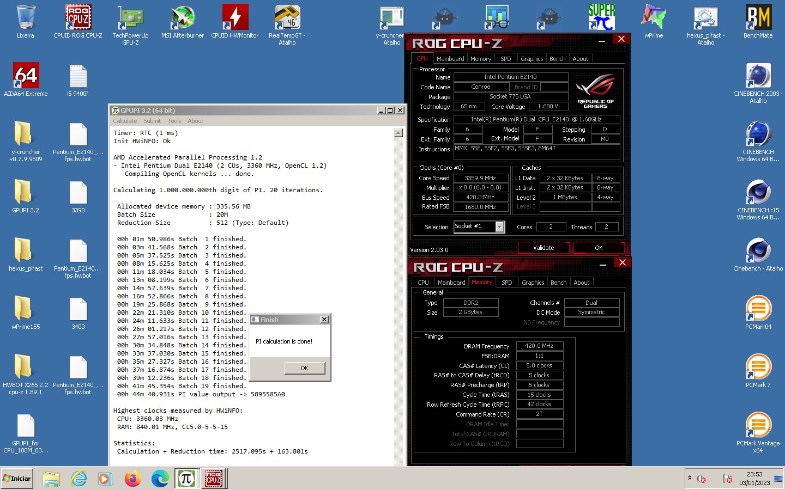785x490 pixels.
Task: Launch CINEBENCH Windows 64 Bit shortcut
Action: point(758,142)
